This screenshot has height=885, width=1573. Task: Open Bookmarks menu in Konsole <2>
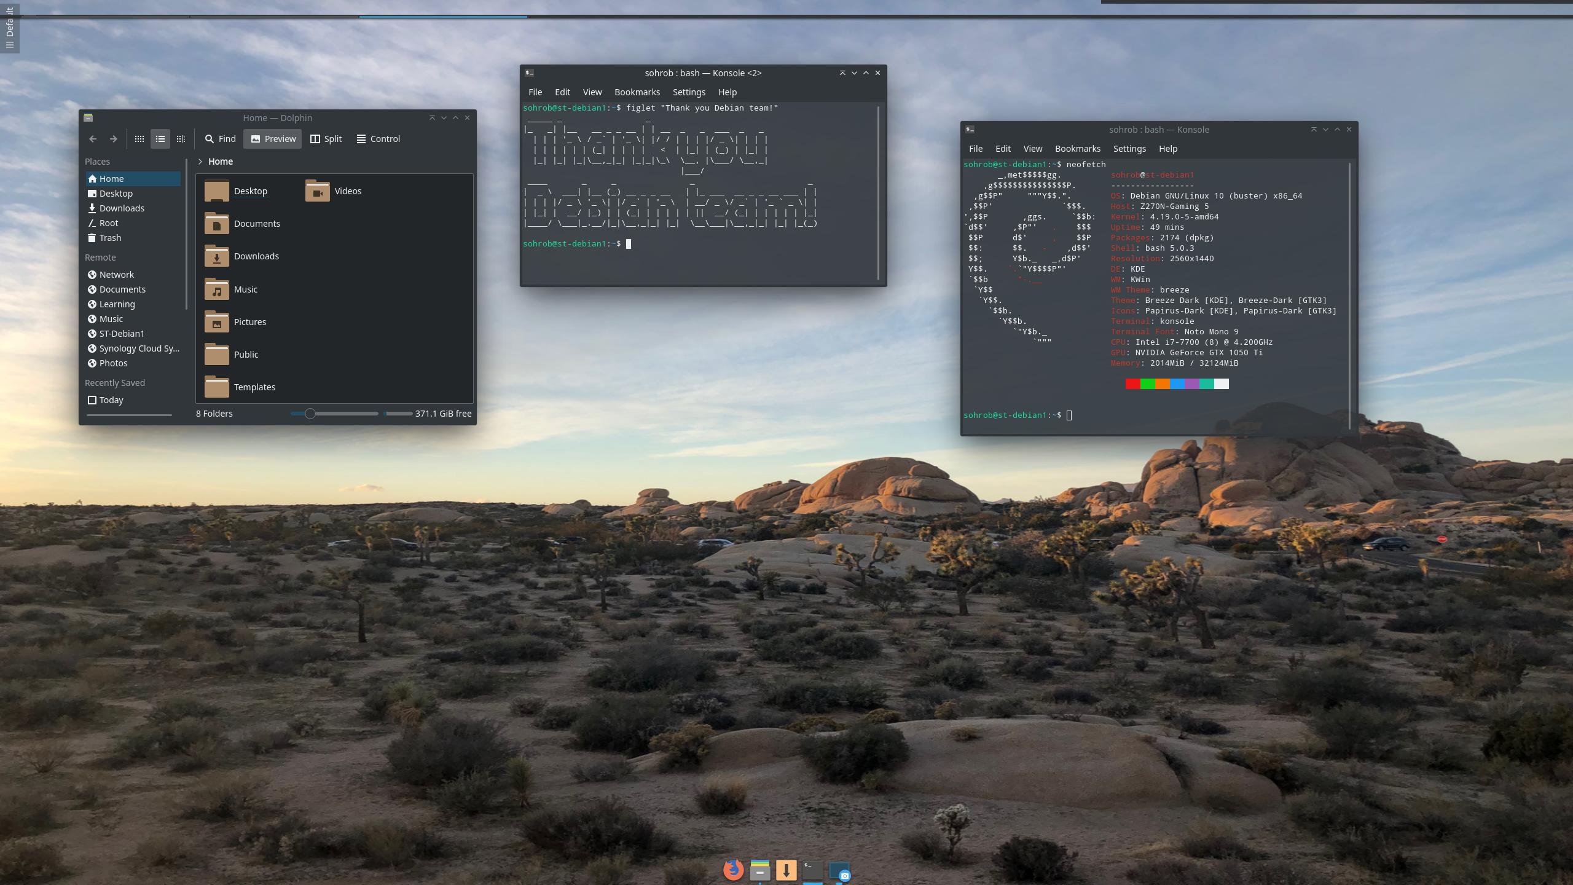coord(637,92)
